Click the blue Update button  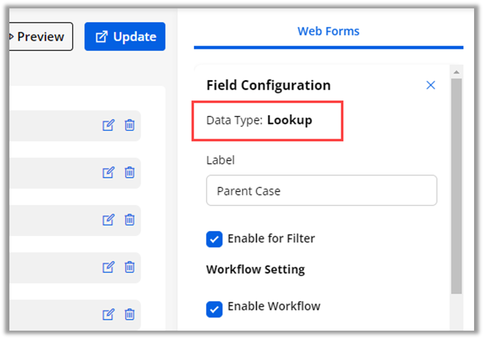(x=125, y=37)
